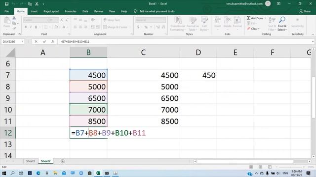Go to the Review tab

99,11
